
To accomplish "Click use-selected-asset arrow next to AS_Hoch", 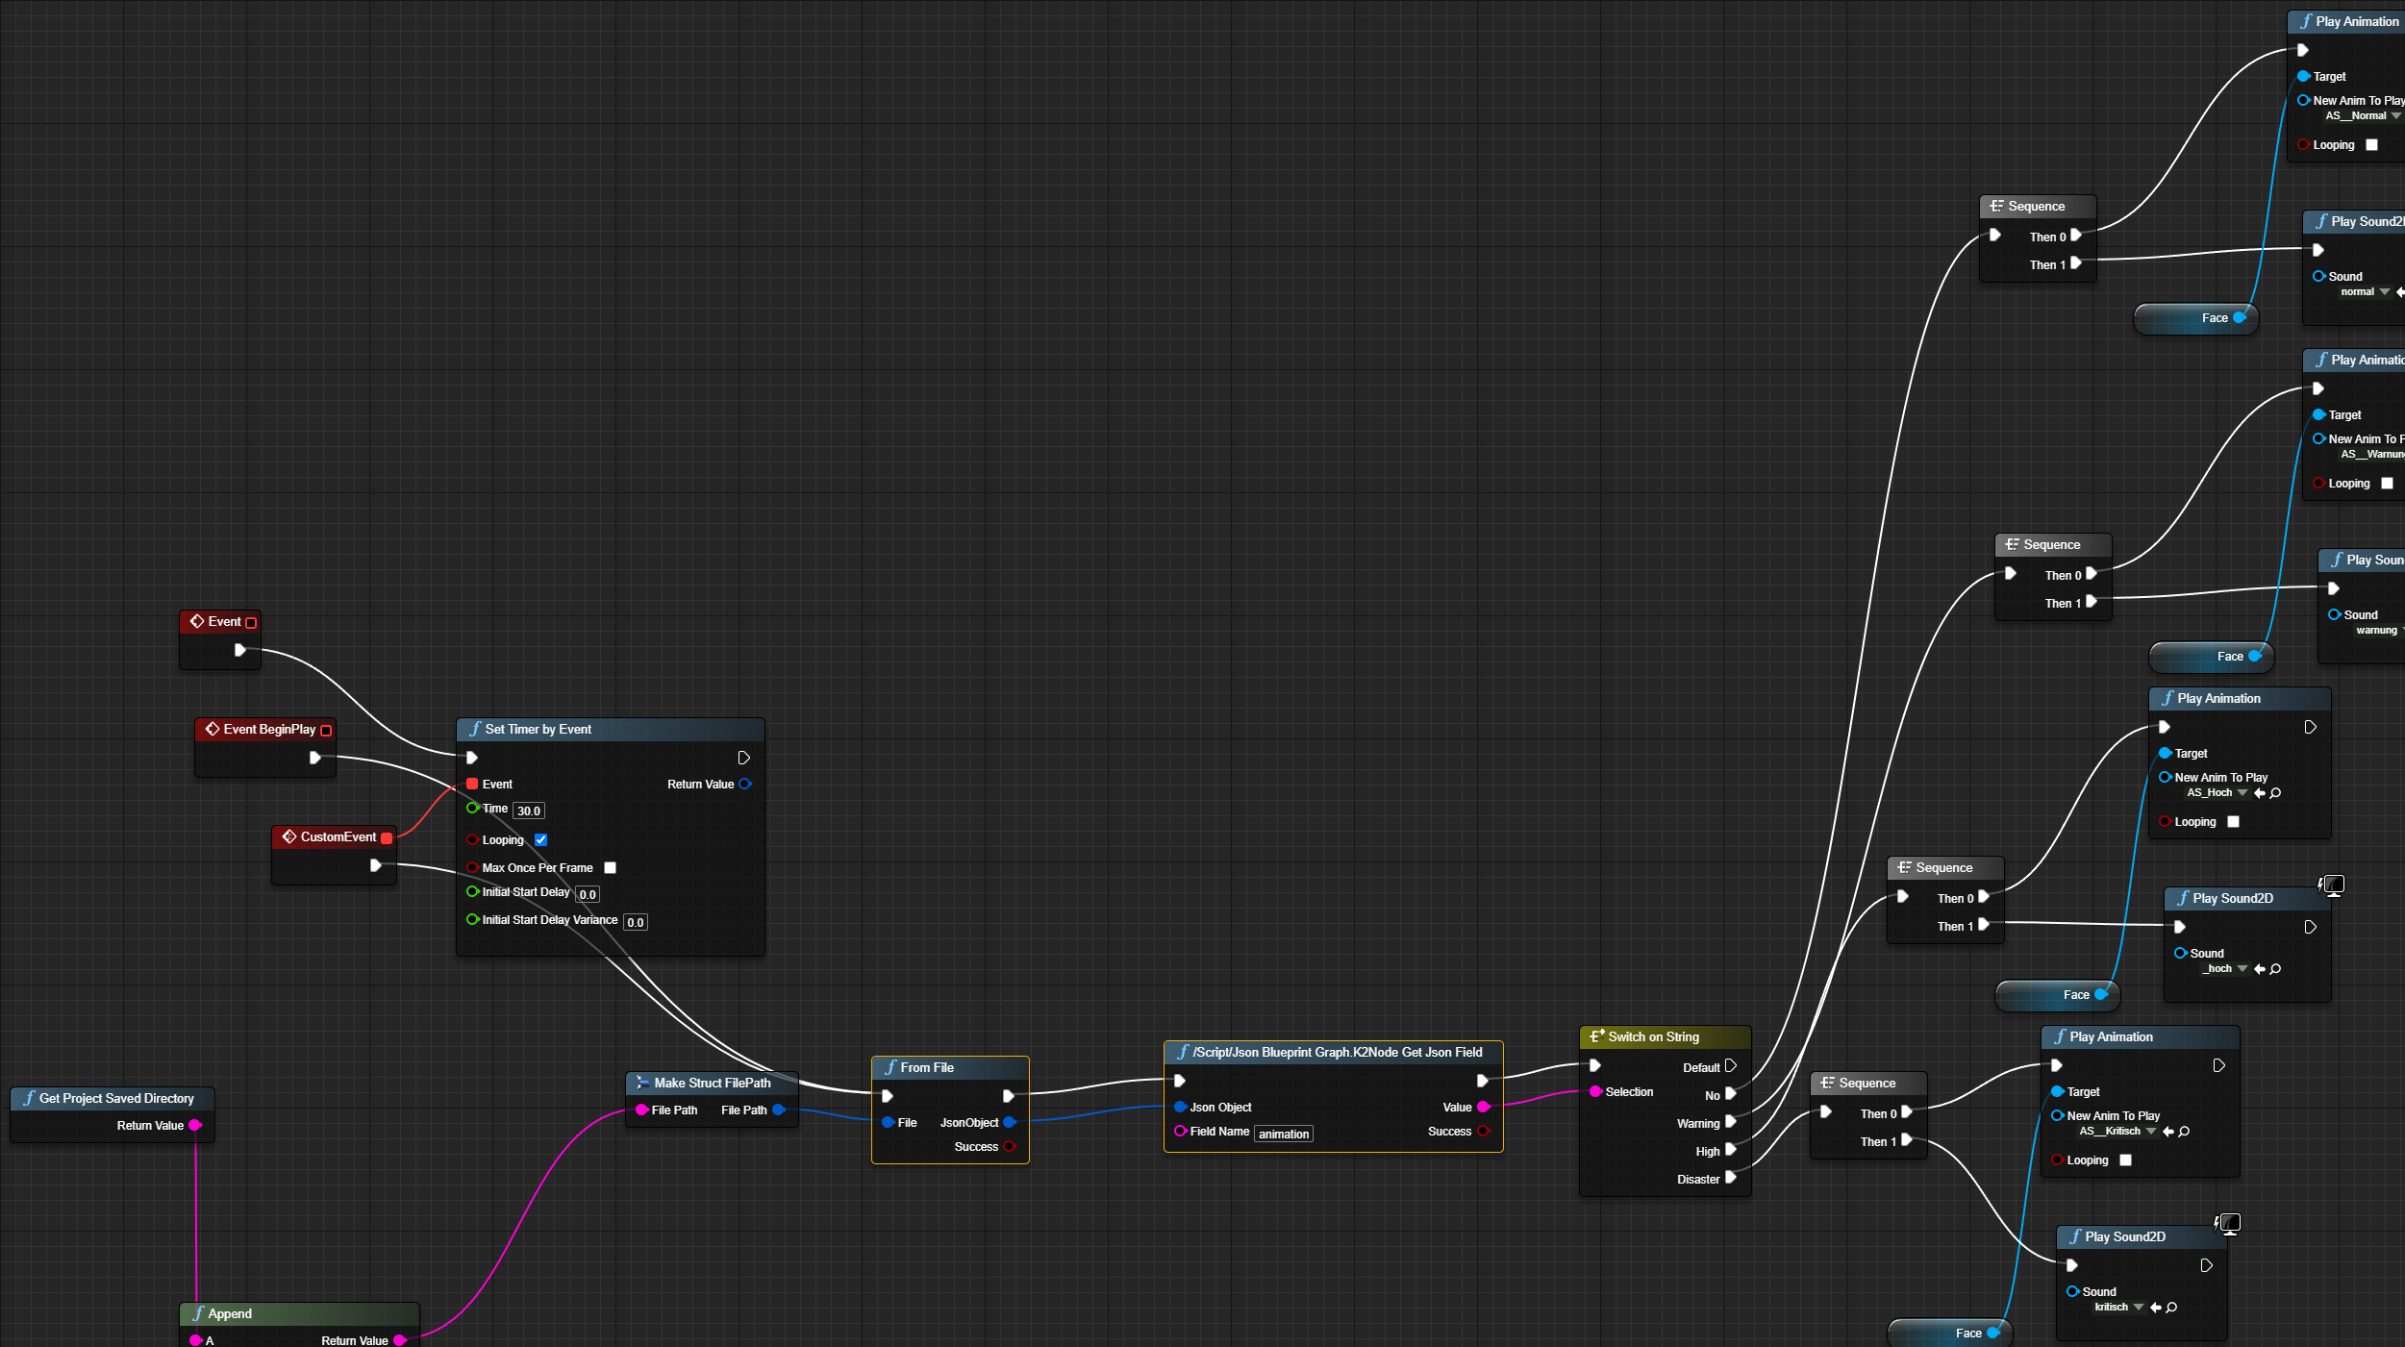I will click(x=2260, y=793).
